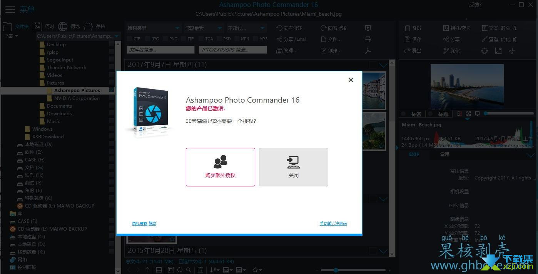Click the 手动输入注册码 manual registration link
The image size is (538, 274).
[x=333, y=223]
